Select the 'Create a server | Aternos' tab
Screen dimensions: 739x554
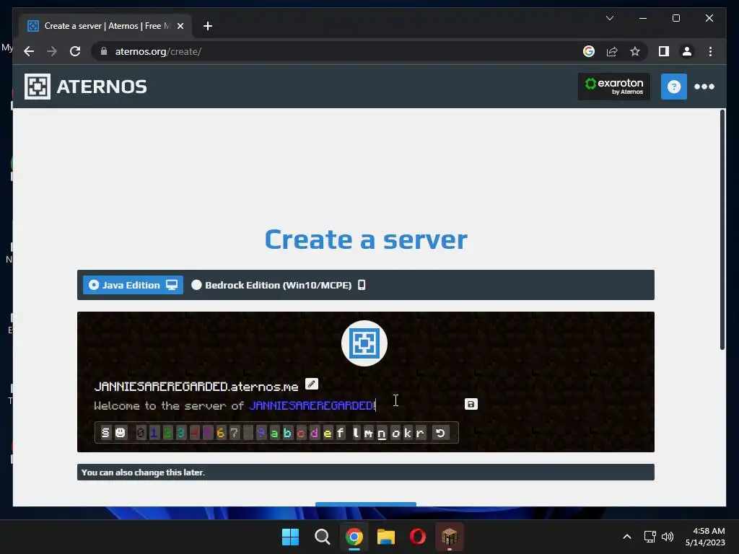105,26
